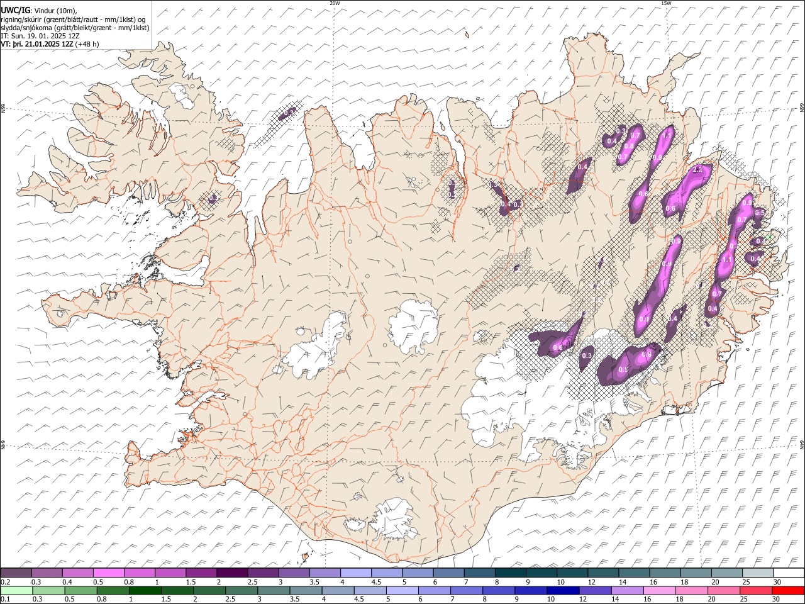Select the dark green 1 swatch, lower legend
The width and height of the screenshot is (805, 604).
click(x=145, y=591)
